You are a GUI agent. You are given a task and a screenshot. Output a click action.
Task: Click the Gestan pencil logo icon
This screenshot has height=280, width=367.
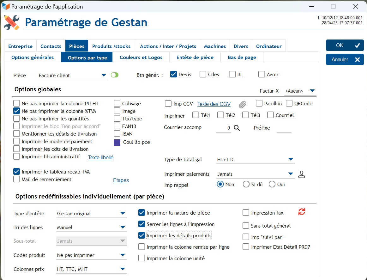pyautogui.click(x=12, y=22)
